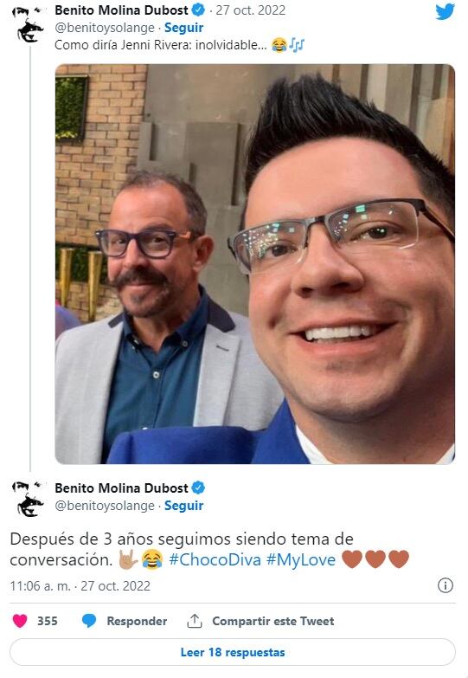Follow via top Seguir link
The height and width of the screenshot is (678, 468).
coord(183,28)
